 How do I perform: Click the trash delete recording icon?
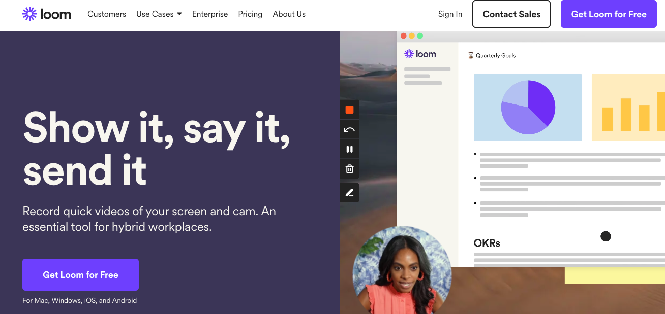point(349,169)
